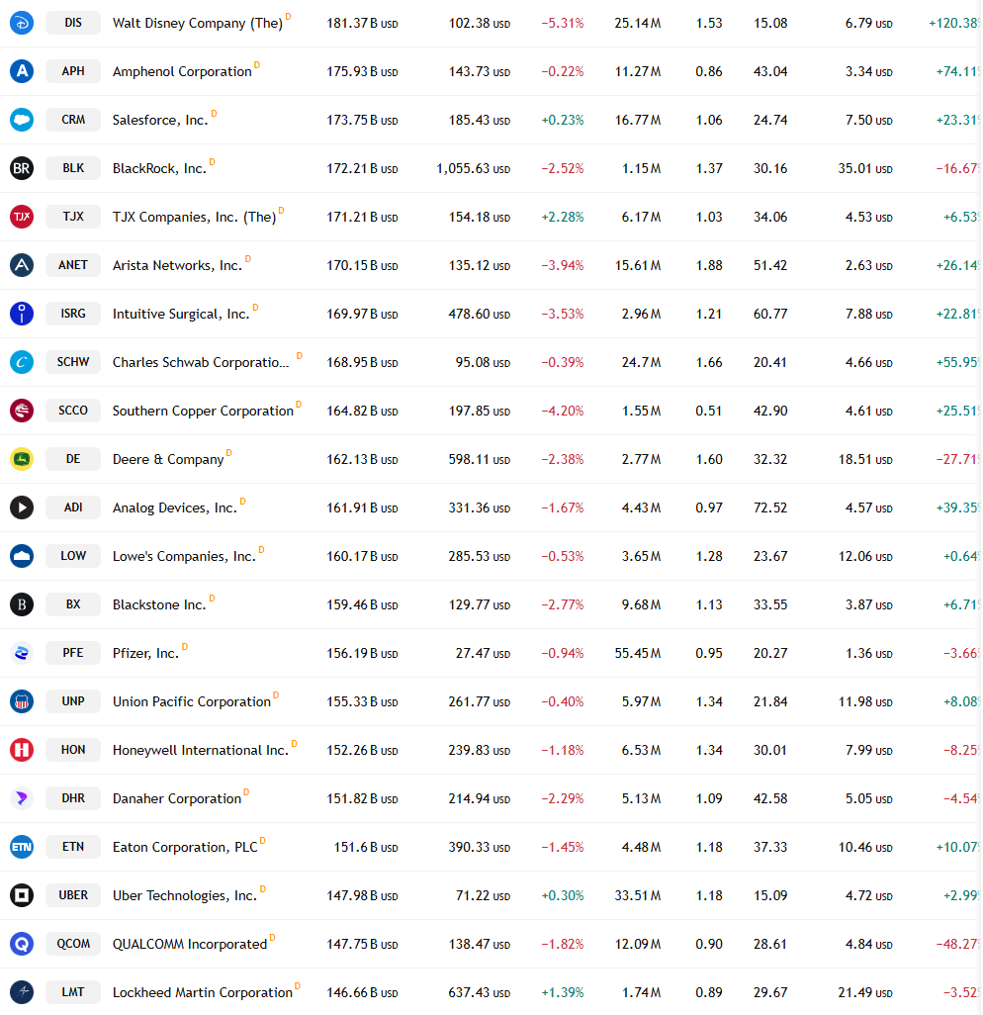The height and width of the screenshot is (1015, 983).
Task: Click the Intuitive Surgical logo icon
Action: point(22,314)
